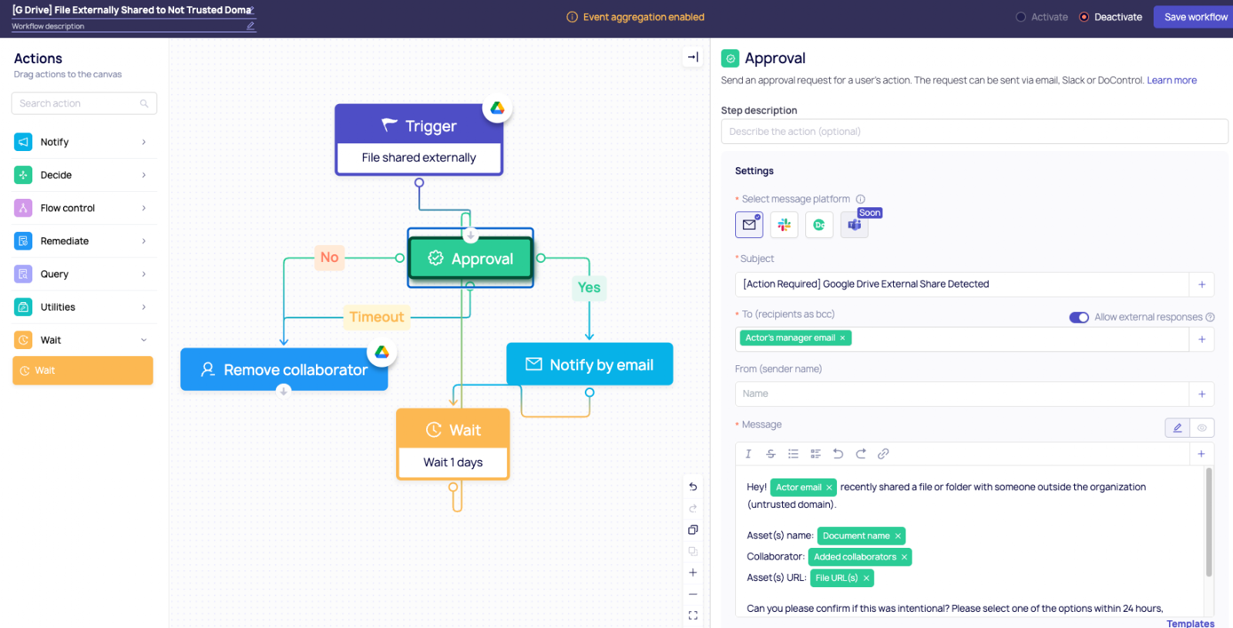
Task: Select the Notify by email node
Action: click(590, 364)
